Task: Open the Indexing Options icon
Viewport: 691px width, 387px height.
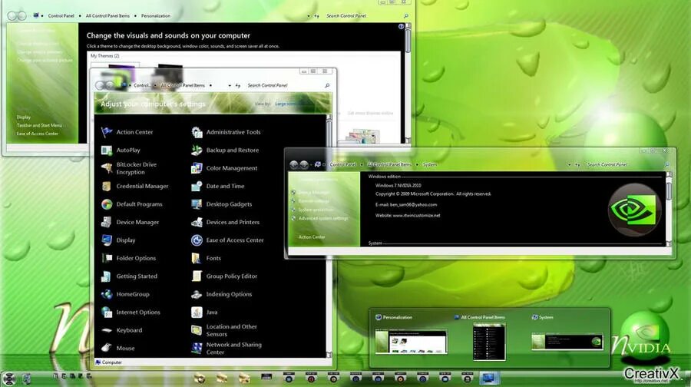Action: 197,294
